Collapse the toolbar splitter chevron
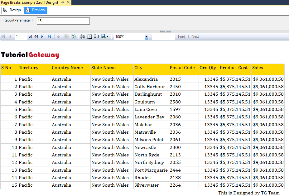 (166, 31)
